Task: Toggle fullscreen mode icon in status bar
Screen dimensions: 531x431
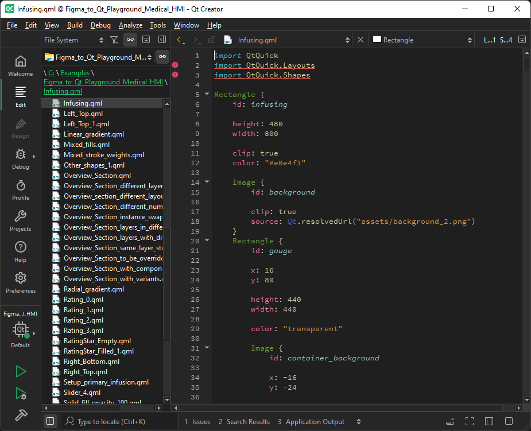Action: [470, 421]
